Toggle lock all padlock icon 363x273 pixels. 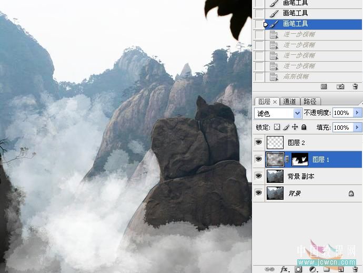(304, 127)
